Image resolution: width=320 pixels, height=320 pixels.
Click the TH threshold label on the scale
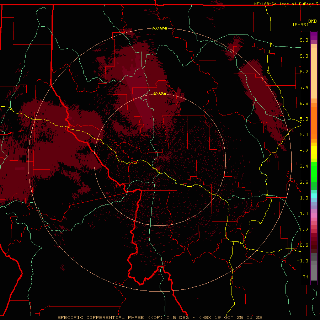[305, 277]
